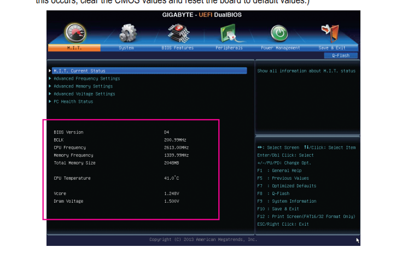Select the Peripherals tab label

click(x=229, y=48)
